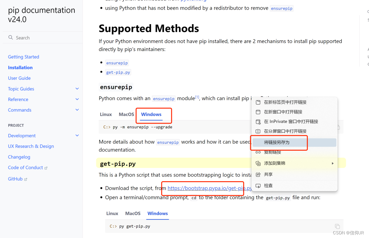The image size is (369, 238).
Task: Open Topic Guides in the sidebar
Action: pos(21,89)
